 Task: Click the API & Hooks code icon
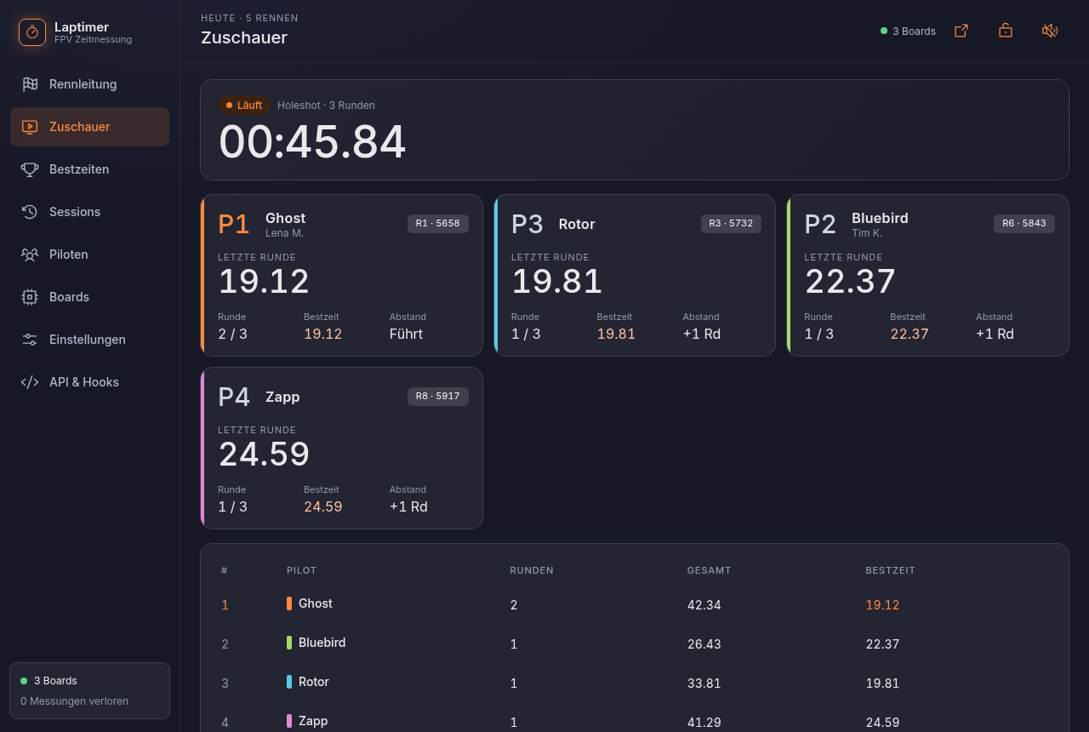[x=30, y=382]
